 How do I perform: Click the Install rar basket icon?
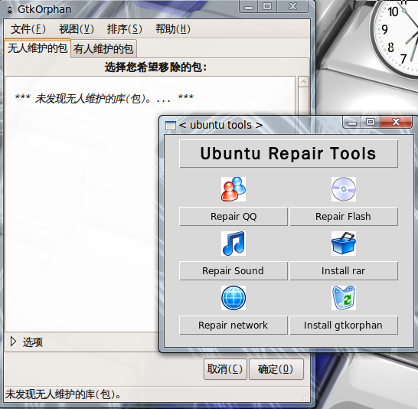point(343,244)
